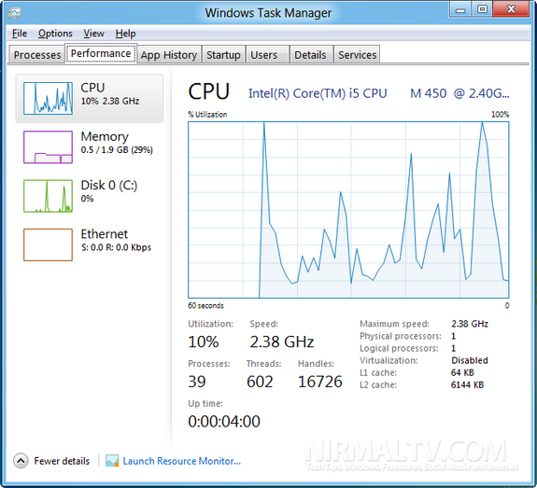This screenshot has width=537, height=488.
Task: Select the Memory mini graph thumbnail
Action: 48,147
